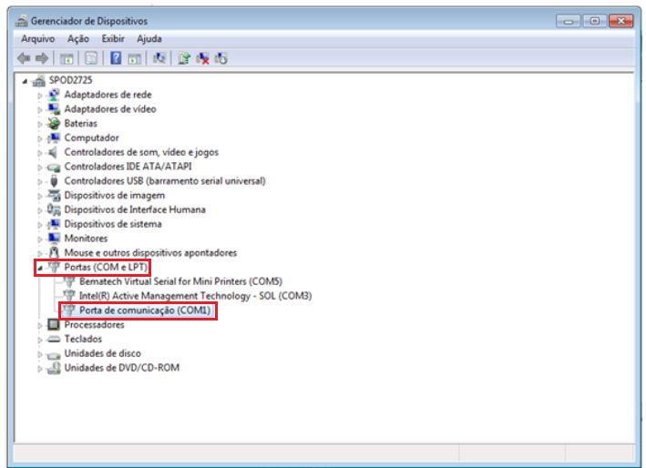Toggle the show/hide console tree icon

coord(67,59)
